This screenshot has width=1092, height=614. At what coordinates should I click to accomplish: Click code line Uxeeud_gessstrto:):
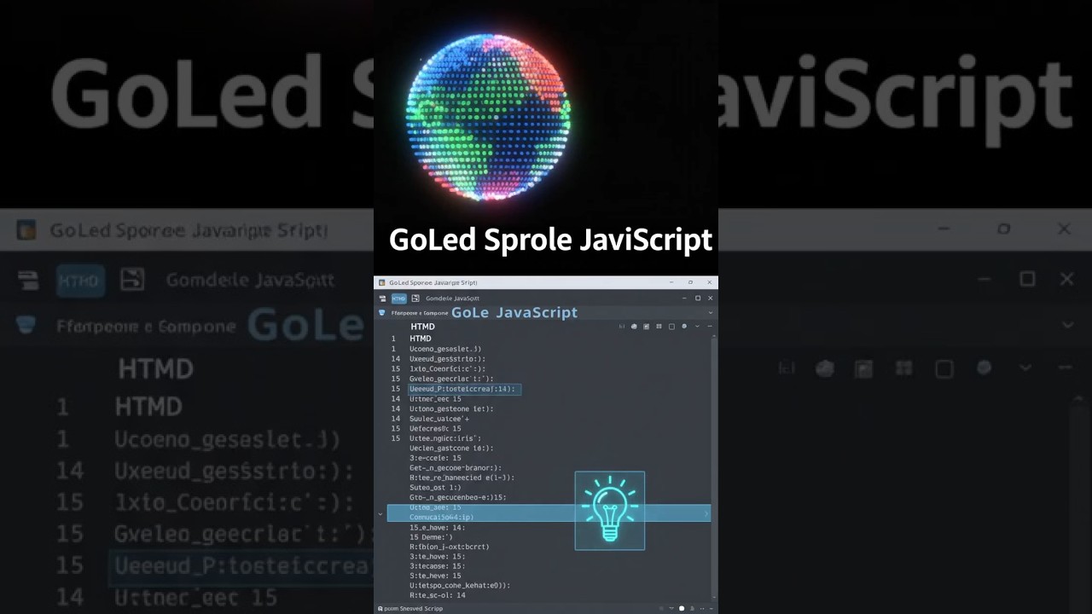pos(447,359)
